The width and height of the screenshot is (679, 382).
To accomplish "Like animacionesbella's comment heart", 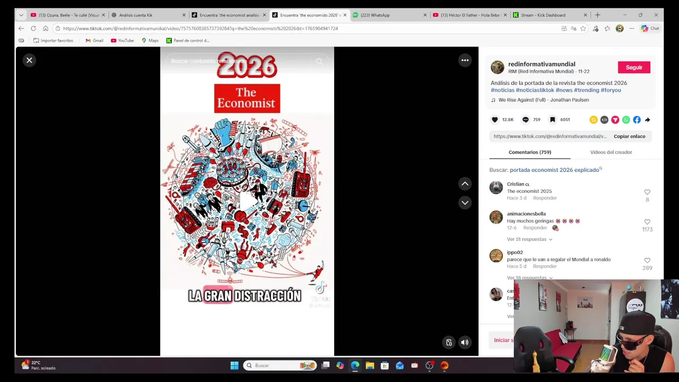I will pyautogui.click(x=647, y=222).
